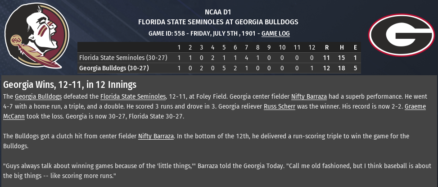Click the inning 12 column header
The image size is (438, 187).
pyautogui.click(x=312, y=47)
